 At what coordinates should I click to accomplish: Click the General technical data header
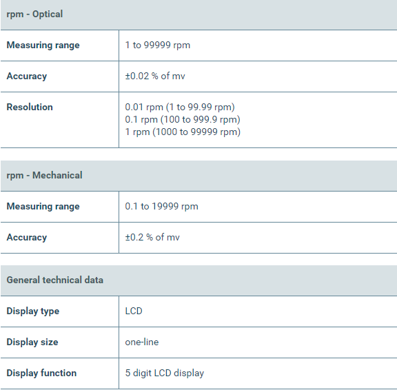coord(55,280)
